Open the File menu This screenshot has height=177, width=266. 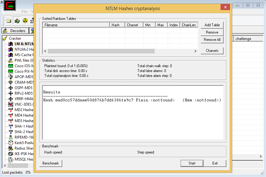[x=24, y=12]
